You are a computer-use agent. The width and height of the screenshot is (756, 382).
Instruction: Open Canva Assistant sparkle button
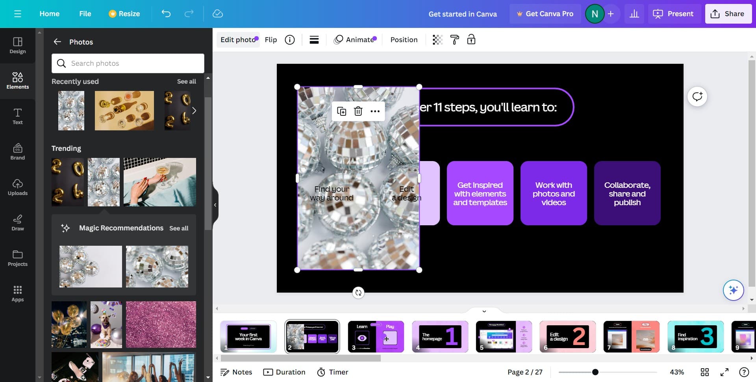[733, 290]
